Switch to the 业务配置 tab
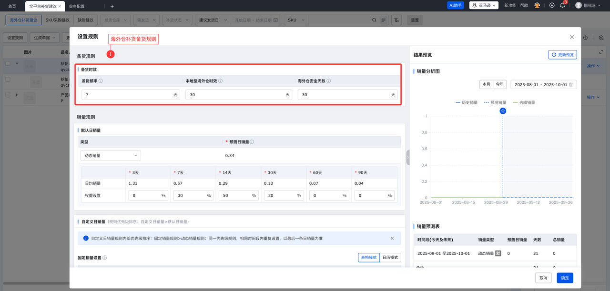The image size is (610, 291). point(77,6)
